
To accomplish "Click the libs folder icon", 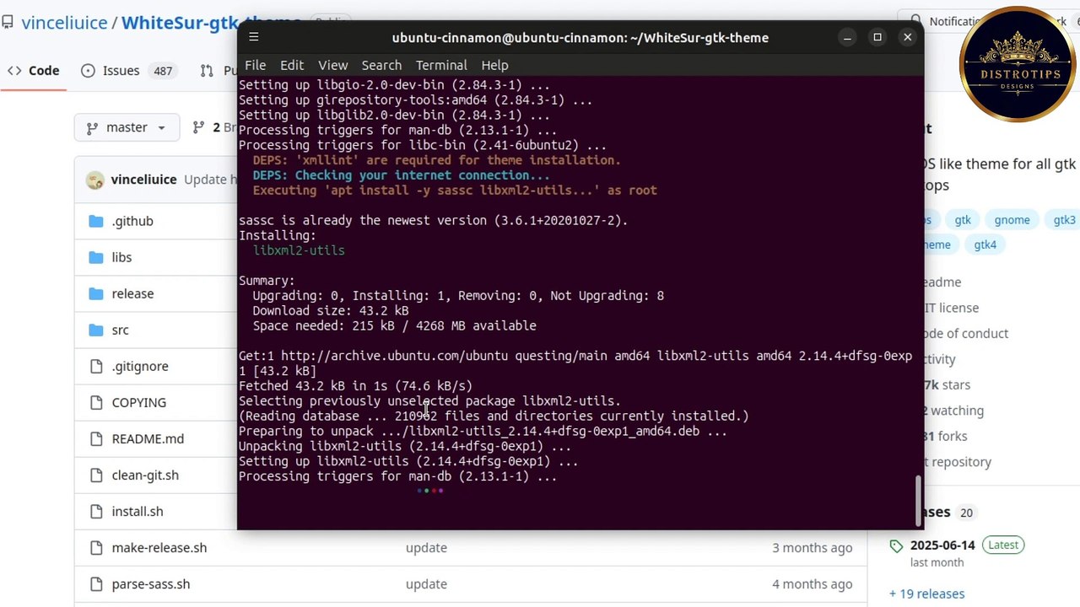I will click(x=95, y=257).
